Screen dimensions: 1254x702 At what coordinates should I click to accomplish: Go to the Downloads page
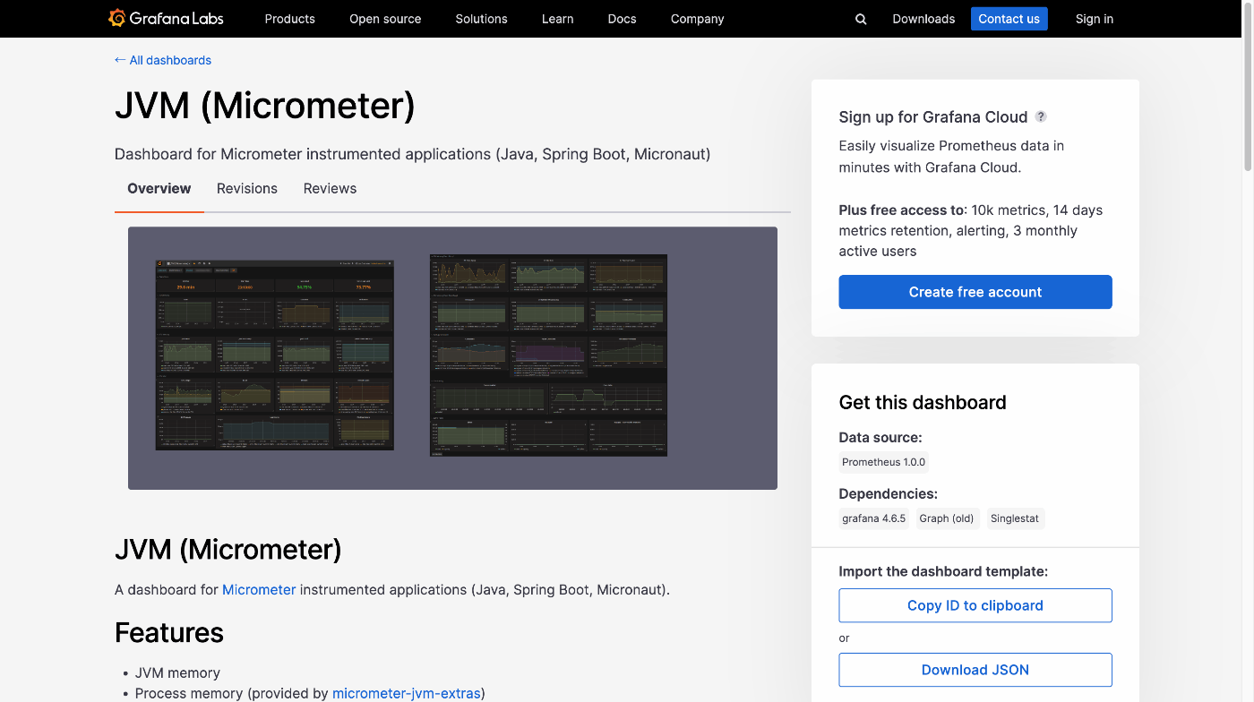click(923, 19)
